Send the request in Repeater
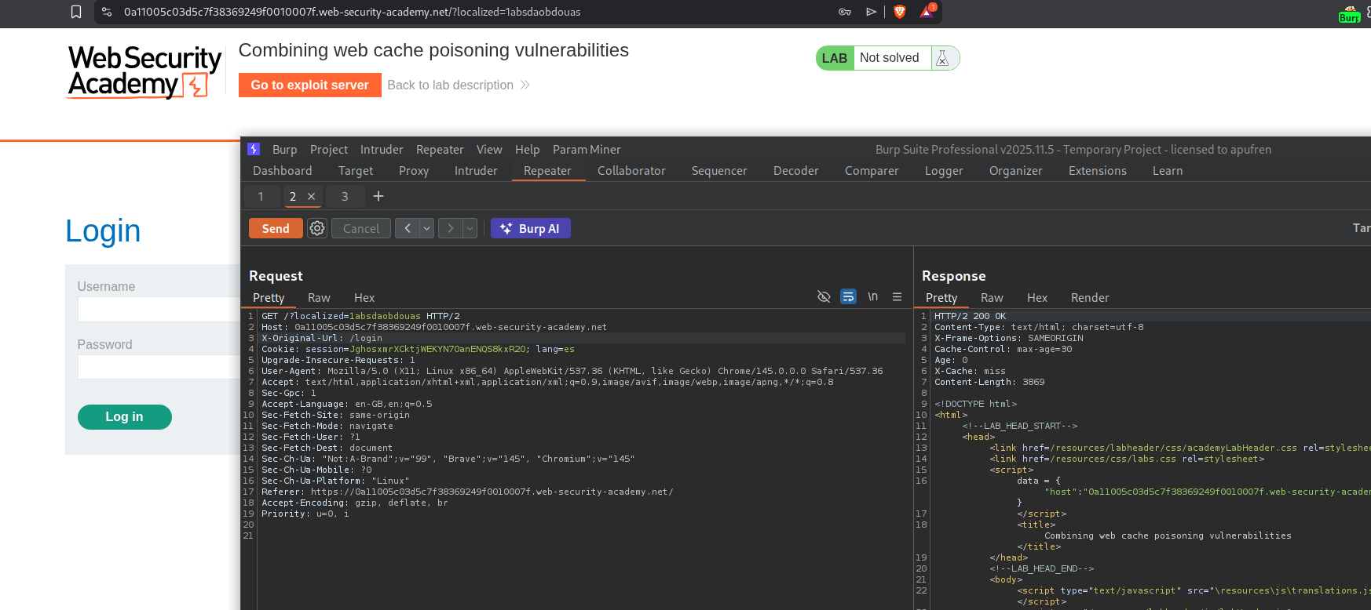The height and width of the screenshot is (610, 1371). pyautogui.click(x=275, y=228)
